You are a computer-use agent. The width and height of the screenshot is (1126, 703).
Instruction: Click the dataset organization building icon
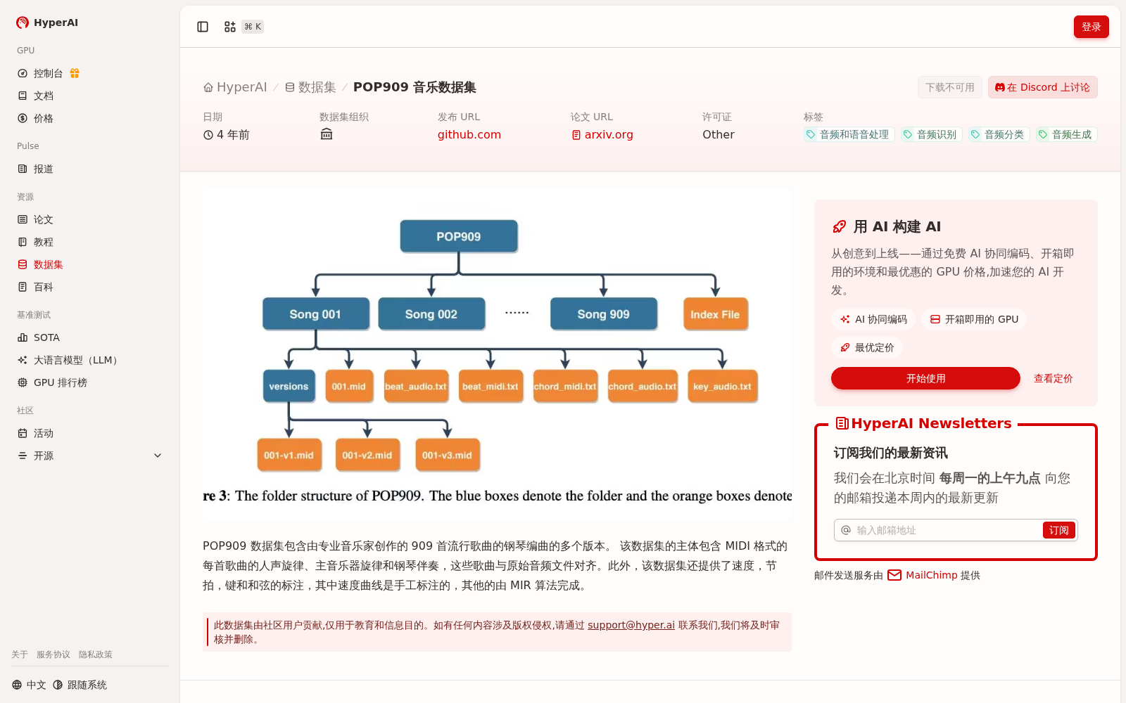327,134
